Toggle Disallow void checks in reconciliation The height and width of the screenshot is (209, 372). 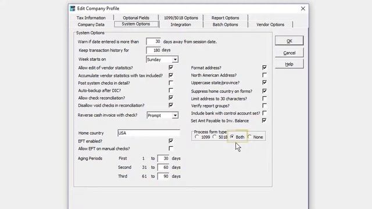click(x=171, y=105)
